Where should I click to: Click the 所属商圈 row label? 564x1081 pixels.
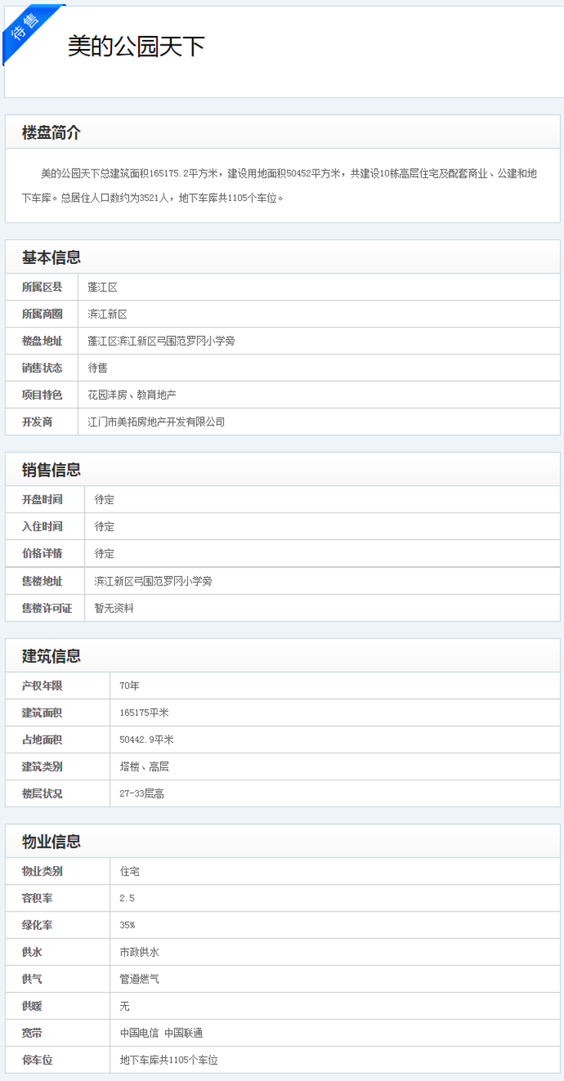42,314
